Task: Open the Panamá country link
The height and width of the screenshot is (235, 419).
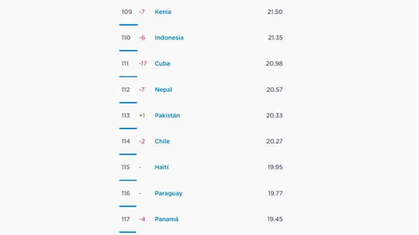Action: click(167, 219)
